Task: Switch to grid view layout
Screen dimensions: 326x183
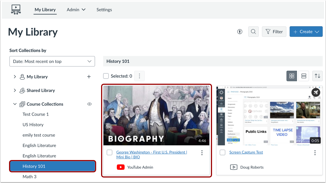Action: [291, 76]
